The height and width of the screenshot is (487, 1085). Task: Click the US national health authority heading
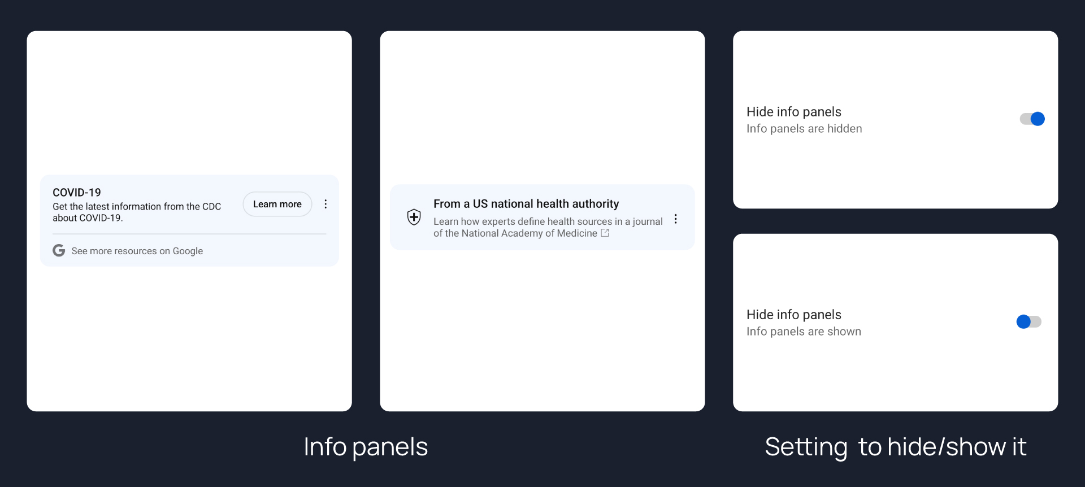tap(526, 204)
